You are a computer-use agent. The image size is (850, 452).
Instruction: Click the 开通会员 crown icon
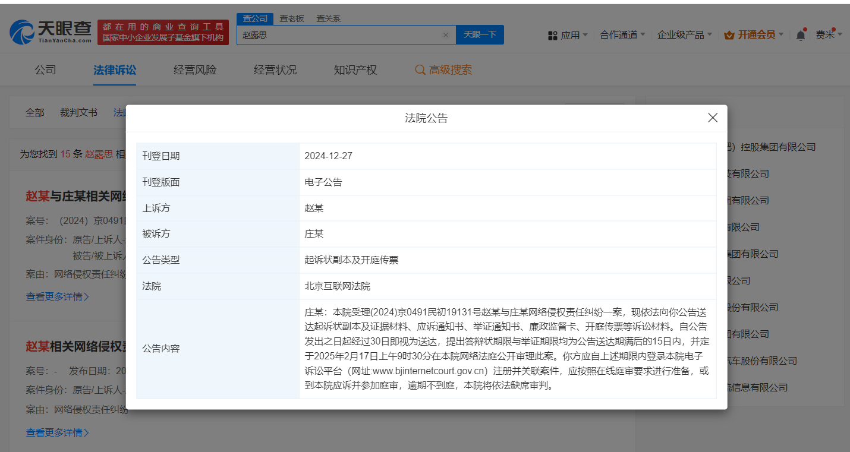729,35
